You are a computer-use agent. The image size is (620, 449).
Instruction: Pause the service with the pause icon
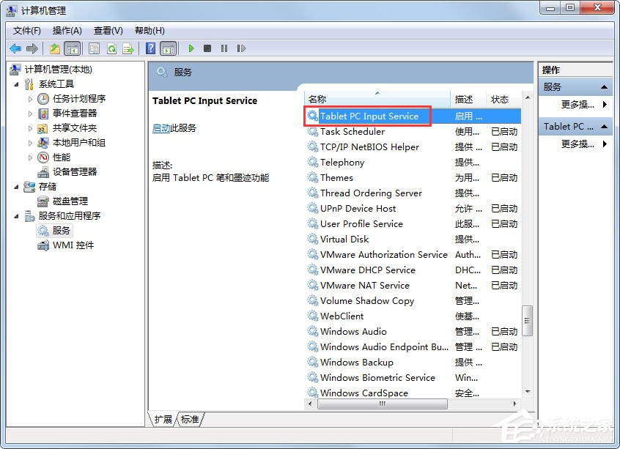click(225, 48)
